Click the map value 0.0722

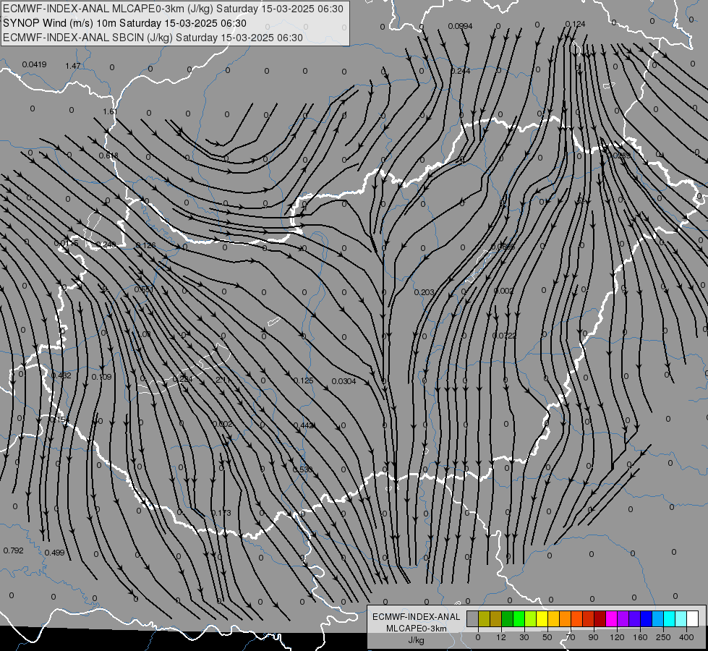coord(504,336)
